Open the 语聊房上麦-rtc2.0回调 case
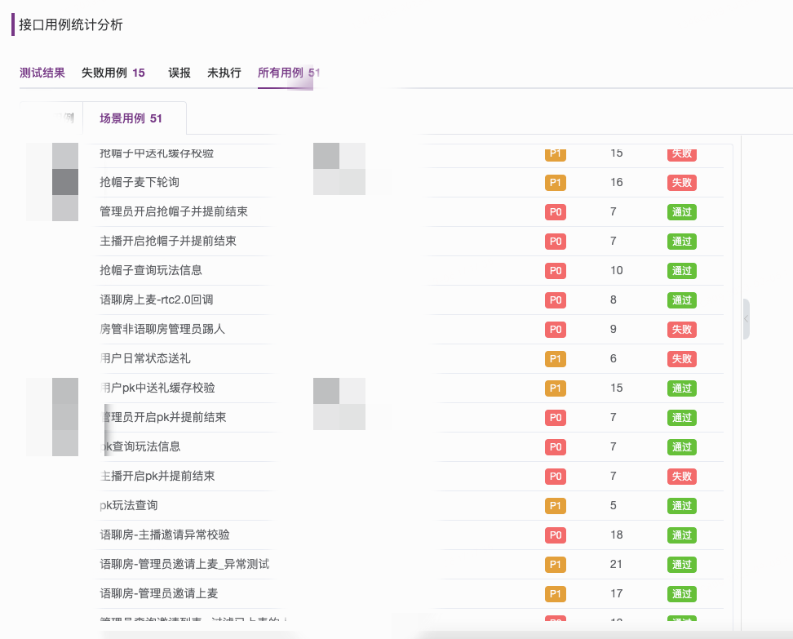The image size is (793, 639). (x=157, y=300)
